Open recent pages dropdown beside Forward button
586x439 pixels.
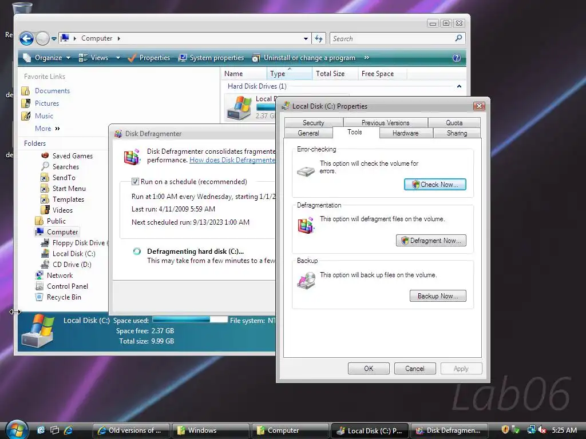(54, 38)
